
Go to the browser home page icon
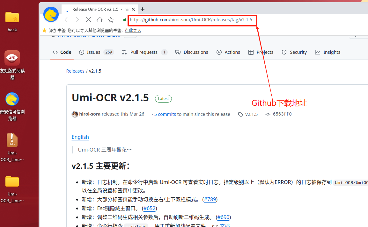(x=99, y=20)
